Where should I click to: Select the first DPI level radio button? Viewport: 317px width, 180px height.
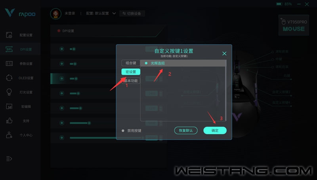62,49
